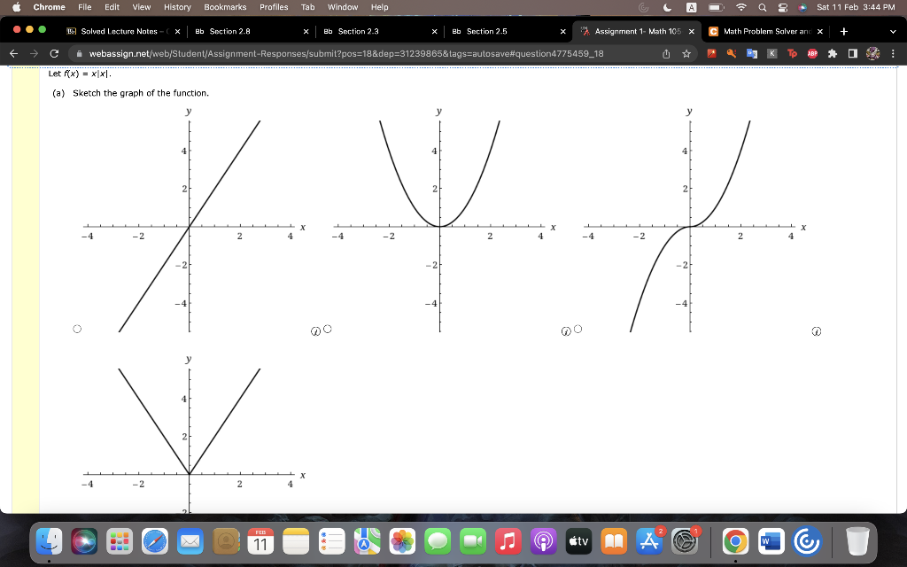Viewport: 907px width, 567px height.
Task: Select the radio button for the straight-line graph
Action: [x=76, y=328]
